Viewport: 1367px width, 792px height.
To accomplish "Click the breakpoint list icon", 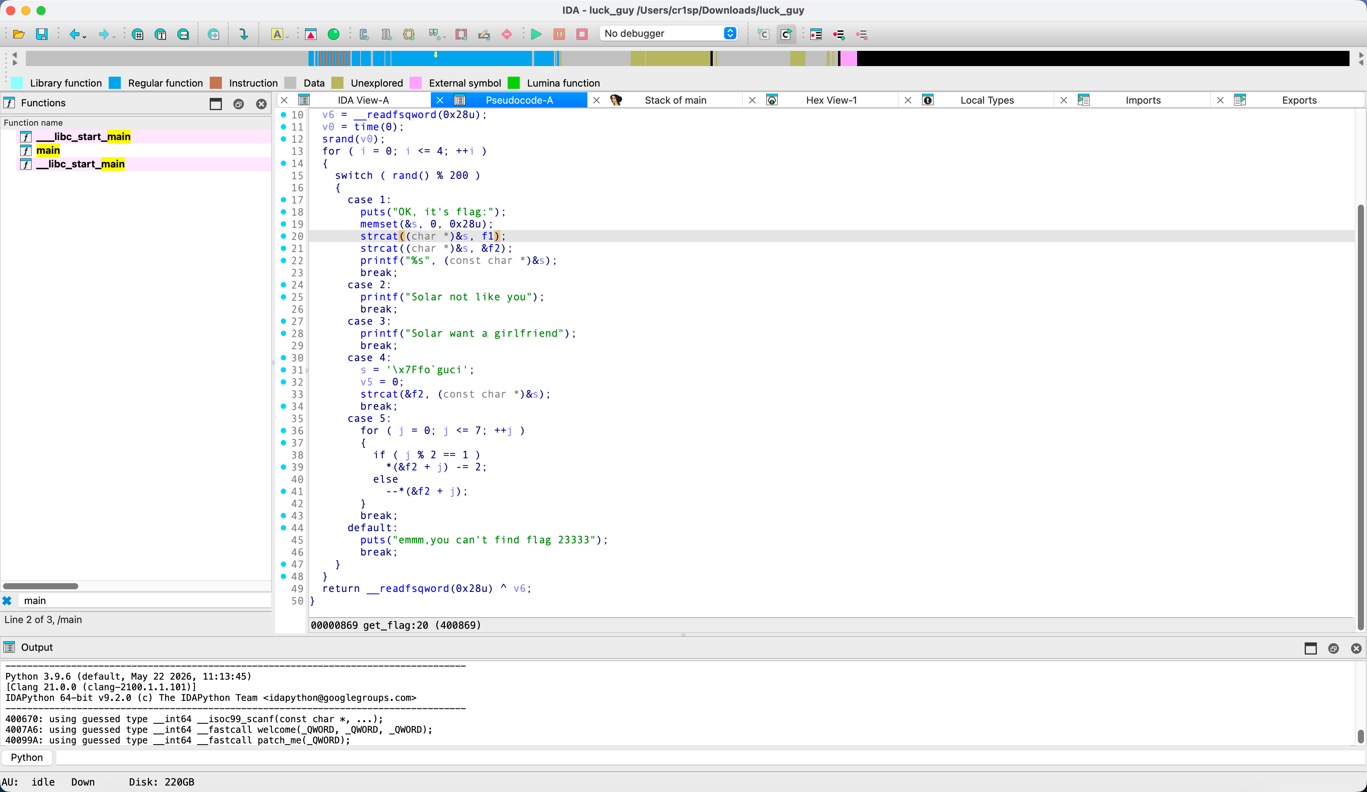I will coord(816,34).
